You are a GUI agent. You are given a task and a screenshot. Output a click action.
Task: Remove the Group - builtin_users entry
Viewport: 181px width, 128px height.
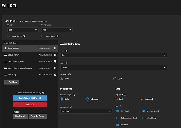tap(55, 62)
